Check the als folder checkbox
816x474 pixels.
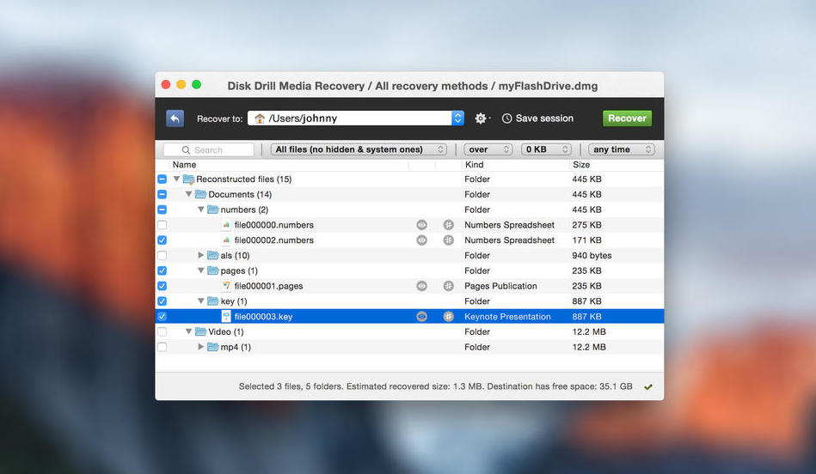click(162, 255)
